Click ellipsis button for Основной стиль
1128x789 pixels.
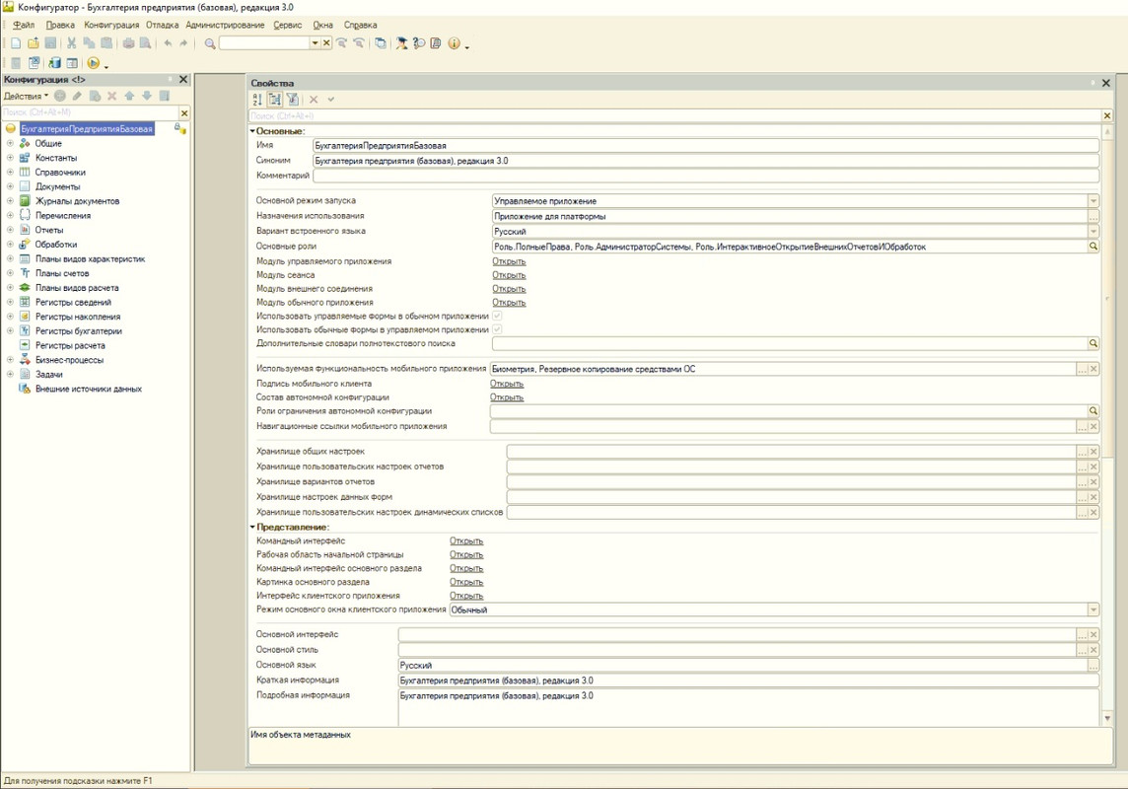pyautogui.click(x=1082, y=650)
